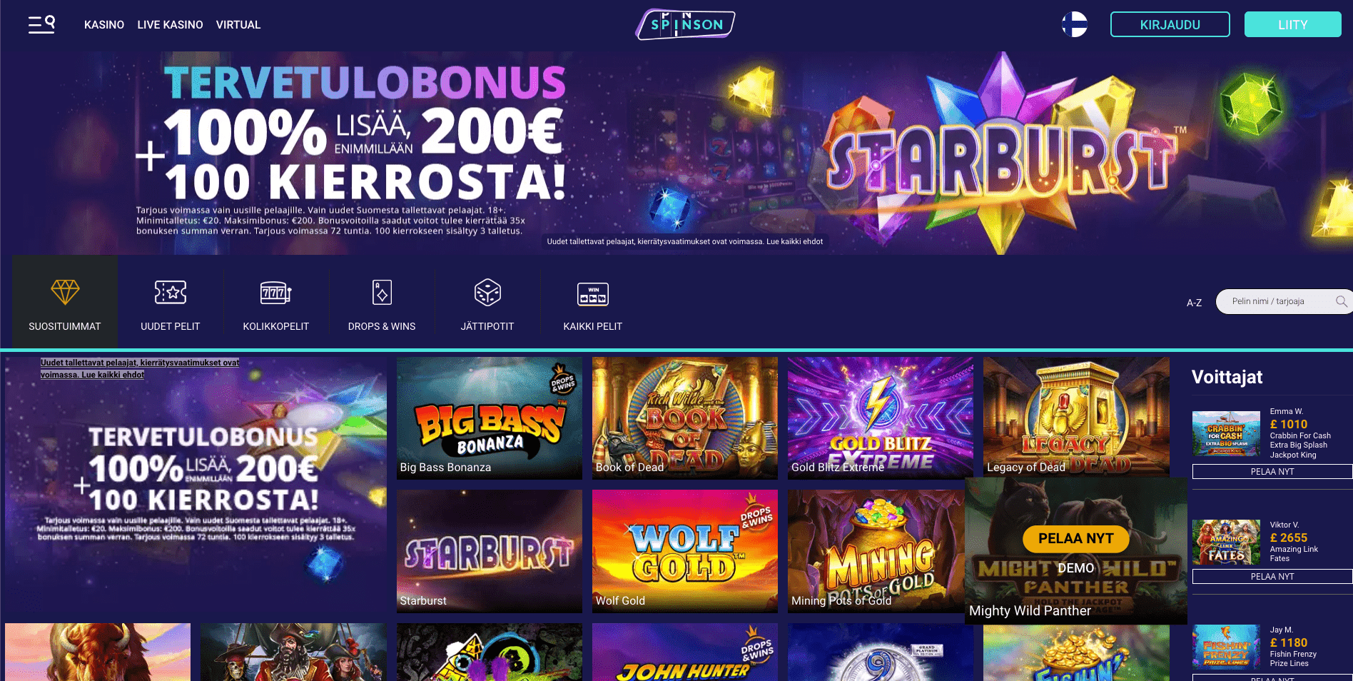Open the Big Bass Bonanza game thumbnail
Screen dimensions: 1353x681
[x=490, y=418]
